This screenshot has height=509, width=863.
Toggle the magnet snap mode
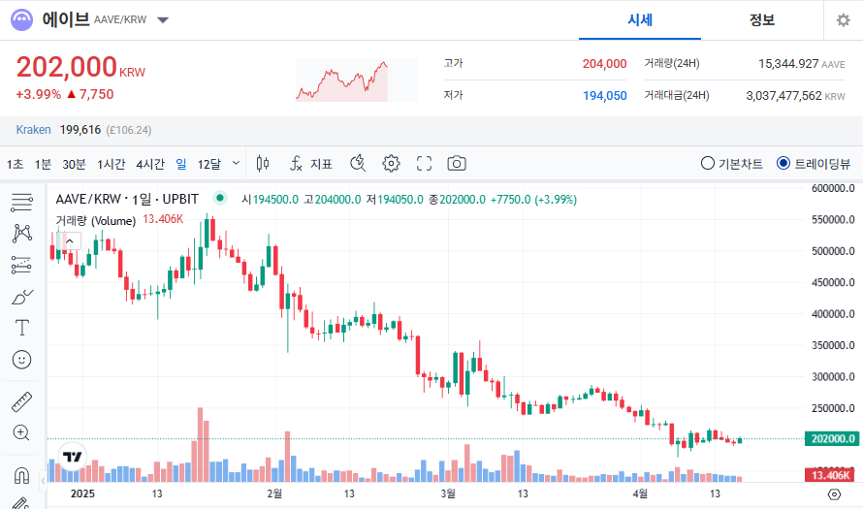[x=22, y=475]
